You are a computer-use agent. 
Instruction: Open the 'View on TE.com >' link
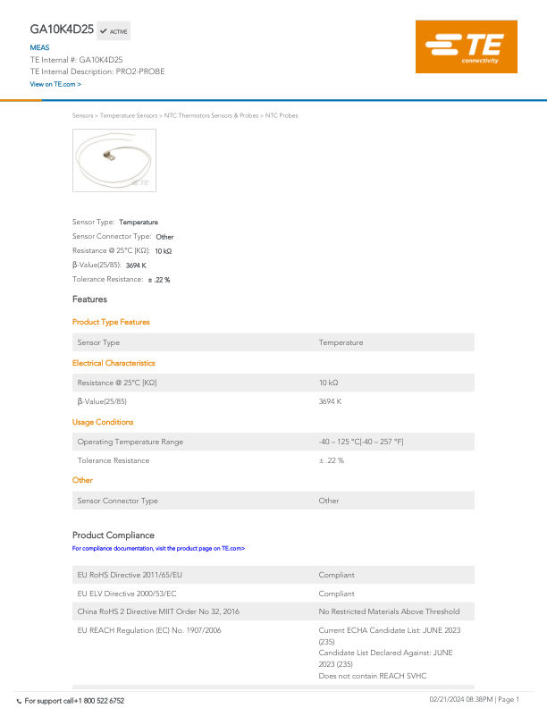(x=55, y=84)
